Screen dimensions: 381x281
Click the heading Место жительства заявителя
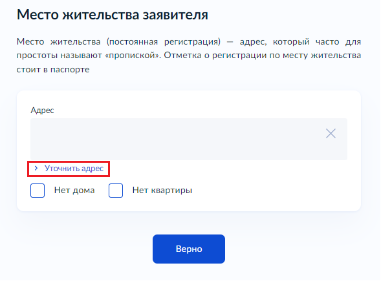tap(113, 15)
